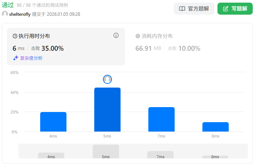Select the 8ms bar in the chart
The height and width of the screenshot is (165, 255).
(x=216, y=127)
